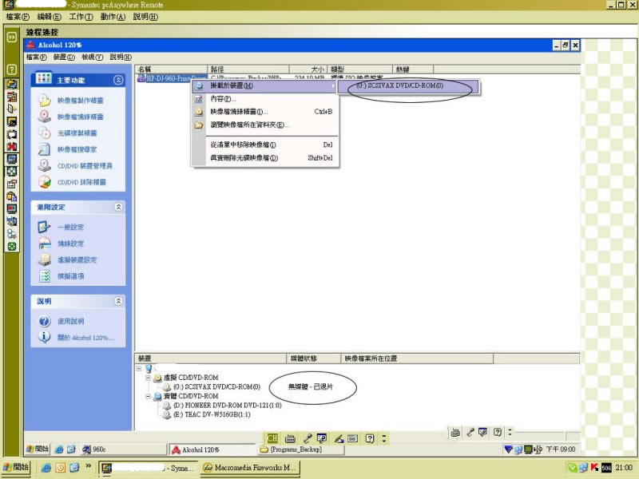
Task: Click the red K Kaspersky tray icon
Action: click(x=594, y=468)
